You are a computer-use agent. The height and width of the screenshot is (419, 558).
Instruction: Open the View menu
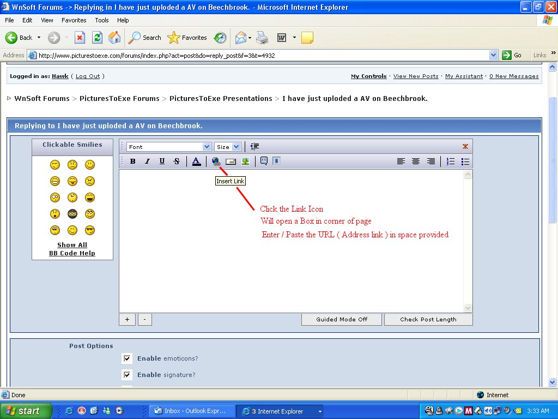[47, 20]
